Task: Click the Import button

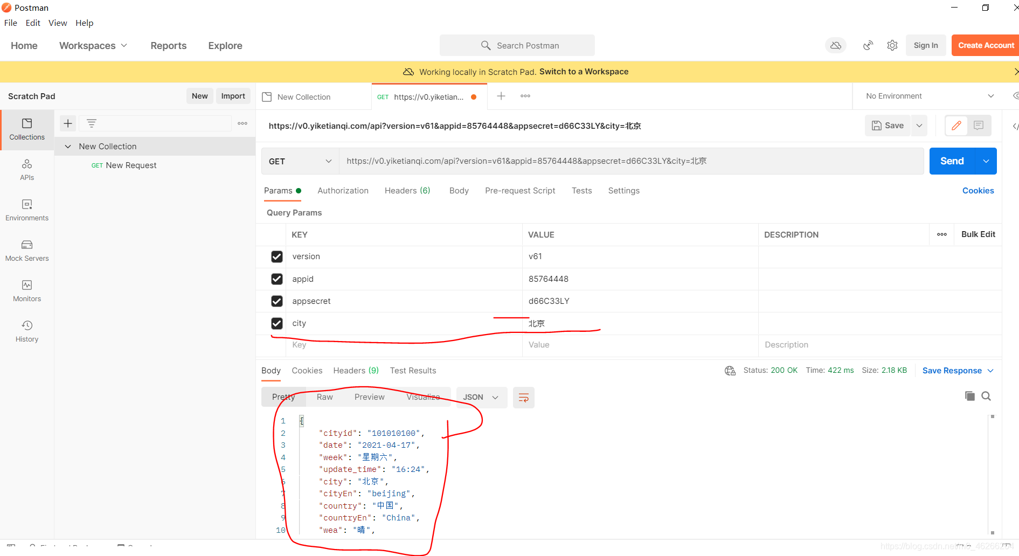Action: coord(233,96)
